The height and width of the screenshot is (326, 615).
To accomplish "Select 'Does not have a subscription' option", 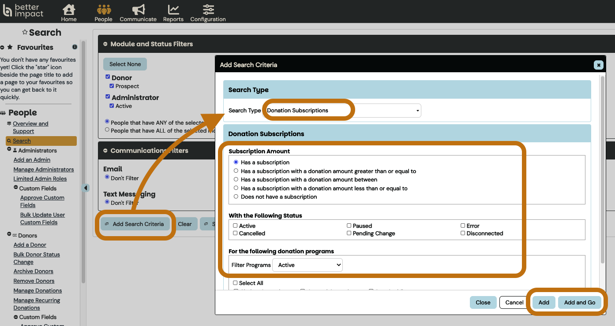I will (x=236, y=197).
